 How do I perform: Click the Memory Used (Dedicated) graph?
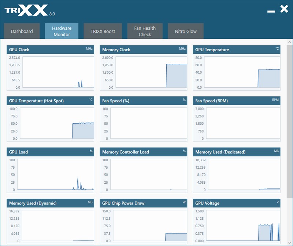[x=244, y=175]
